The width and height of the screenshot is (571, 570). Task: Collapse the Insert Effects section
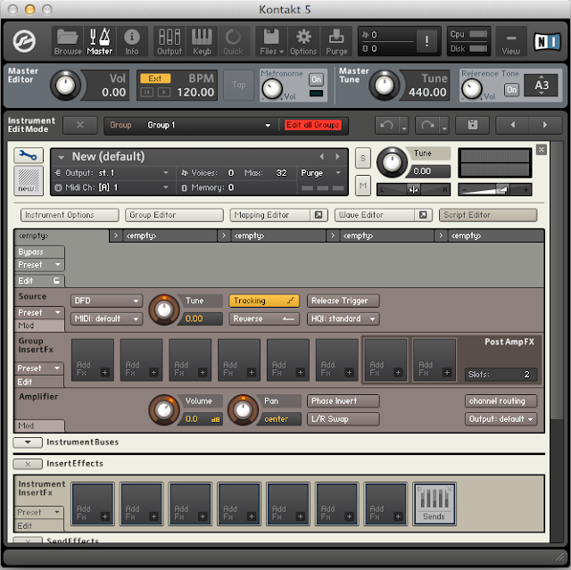[x=28, y=464]
